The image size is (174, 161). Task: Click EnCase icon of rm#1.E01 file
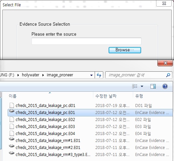tap(12, 139)
